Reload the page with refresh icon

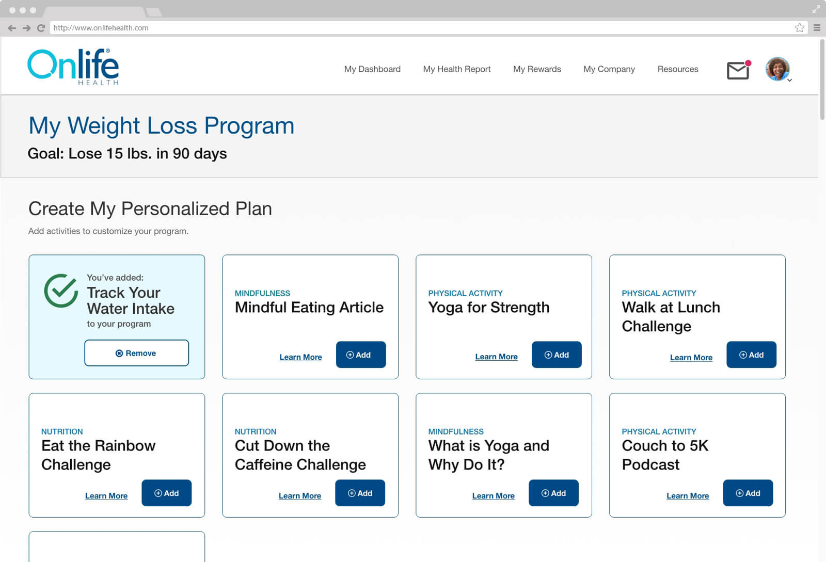41,28
